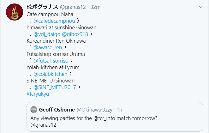Click the @SINE_METU2017 mention
Screen dimensions: 209x133
pyautogui.click(x=55, y=87)
